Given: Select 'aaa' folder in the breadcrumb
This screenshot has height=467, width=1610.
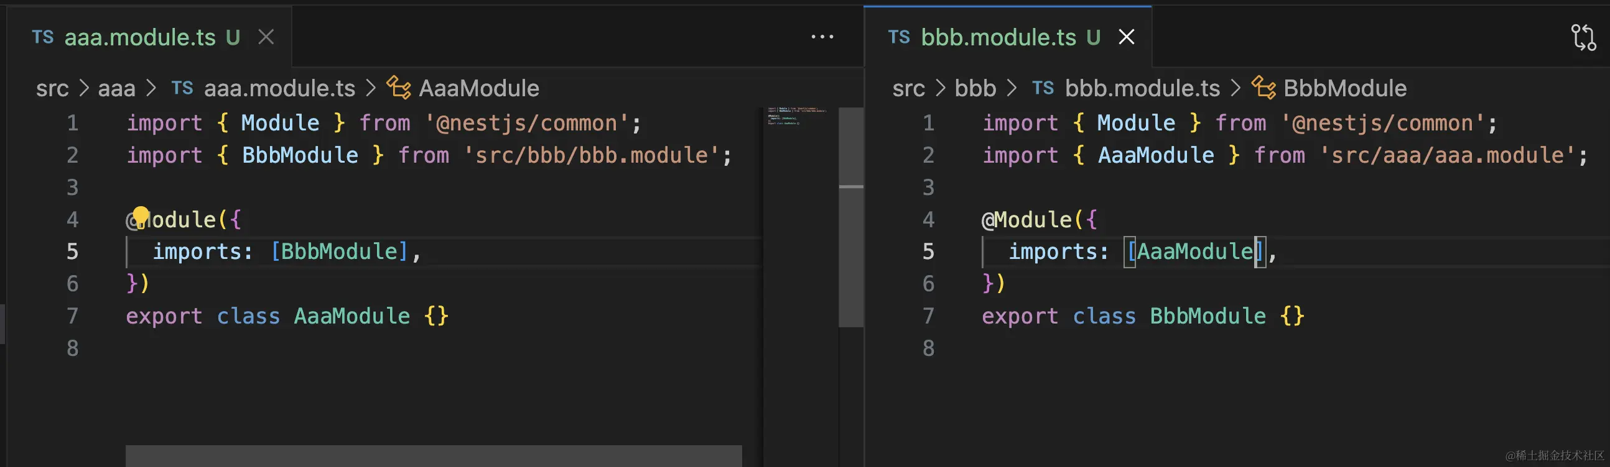Looking at the screenshot, I should click(x=117, y=89).
